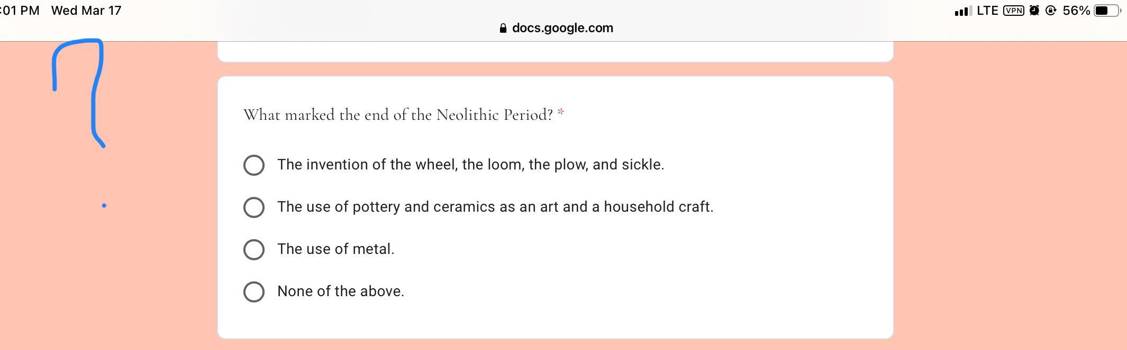Click 'The use of metal.' option text
Image resolution: width=1127 pixels, height=350 pixels.
(336, 249)
